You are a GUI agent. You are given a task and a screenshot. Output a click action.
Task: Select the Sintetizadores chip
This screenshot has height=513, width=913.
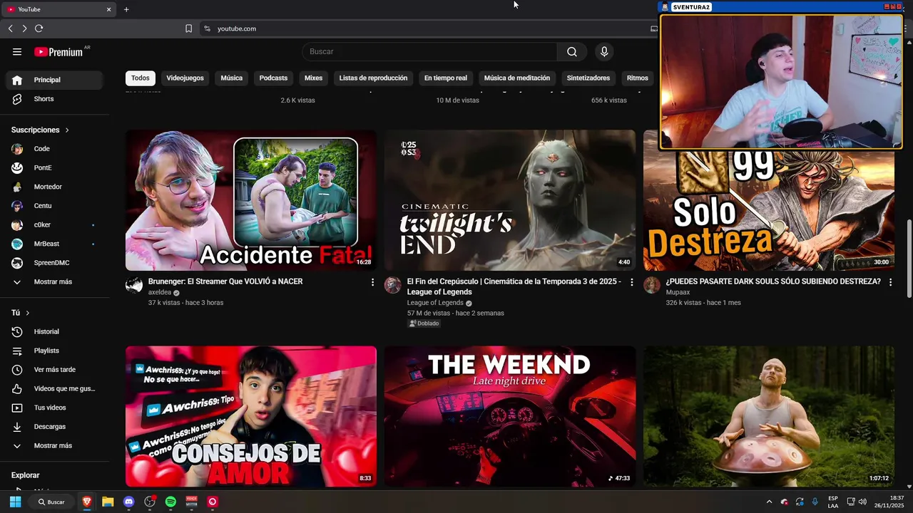tap(588, 78)
